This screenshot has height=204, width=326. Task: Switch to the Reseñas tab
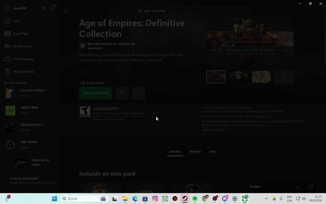tap(195, 152)
